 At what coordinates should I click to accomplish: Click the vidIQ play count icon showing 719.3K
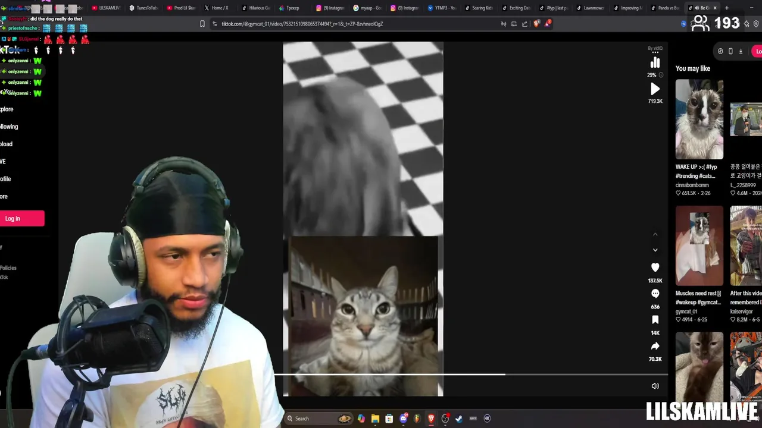click(655, 89)
